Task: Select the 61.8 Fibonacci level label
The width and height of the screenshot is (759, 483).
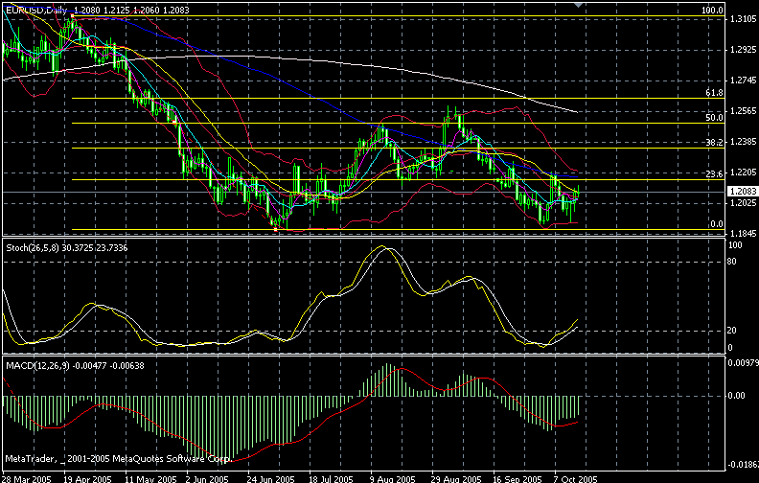Action: [712, 93]
